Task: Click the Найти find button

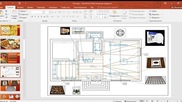Action: 153,11
